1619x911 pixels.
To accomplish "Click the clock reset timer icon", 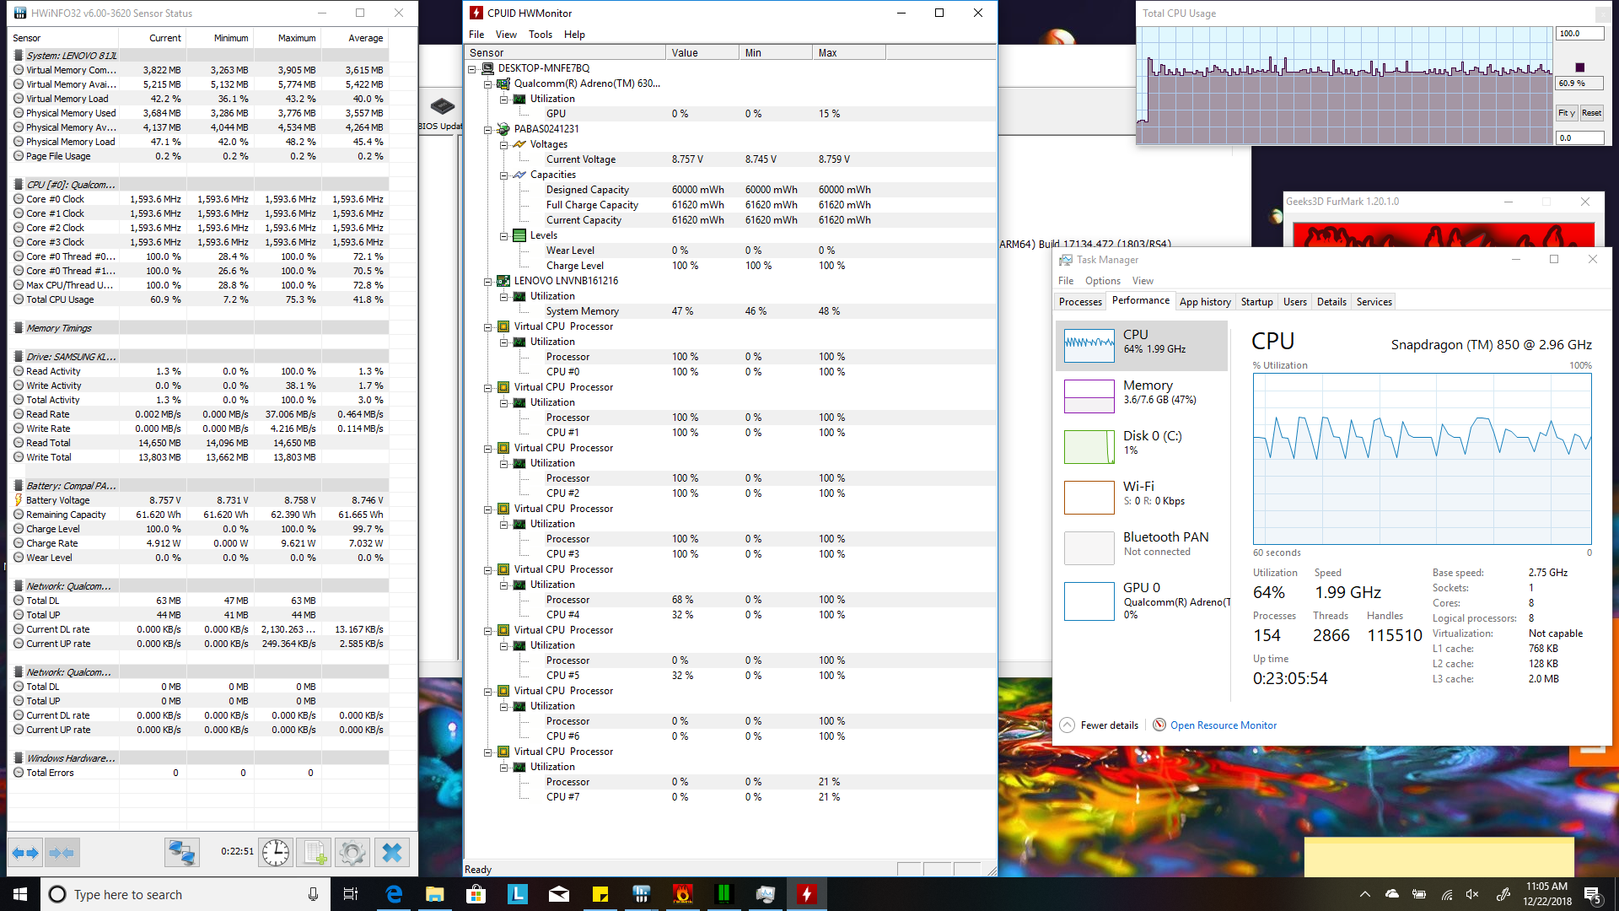I will point(275,853).
